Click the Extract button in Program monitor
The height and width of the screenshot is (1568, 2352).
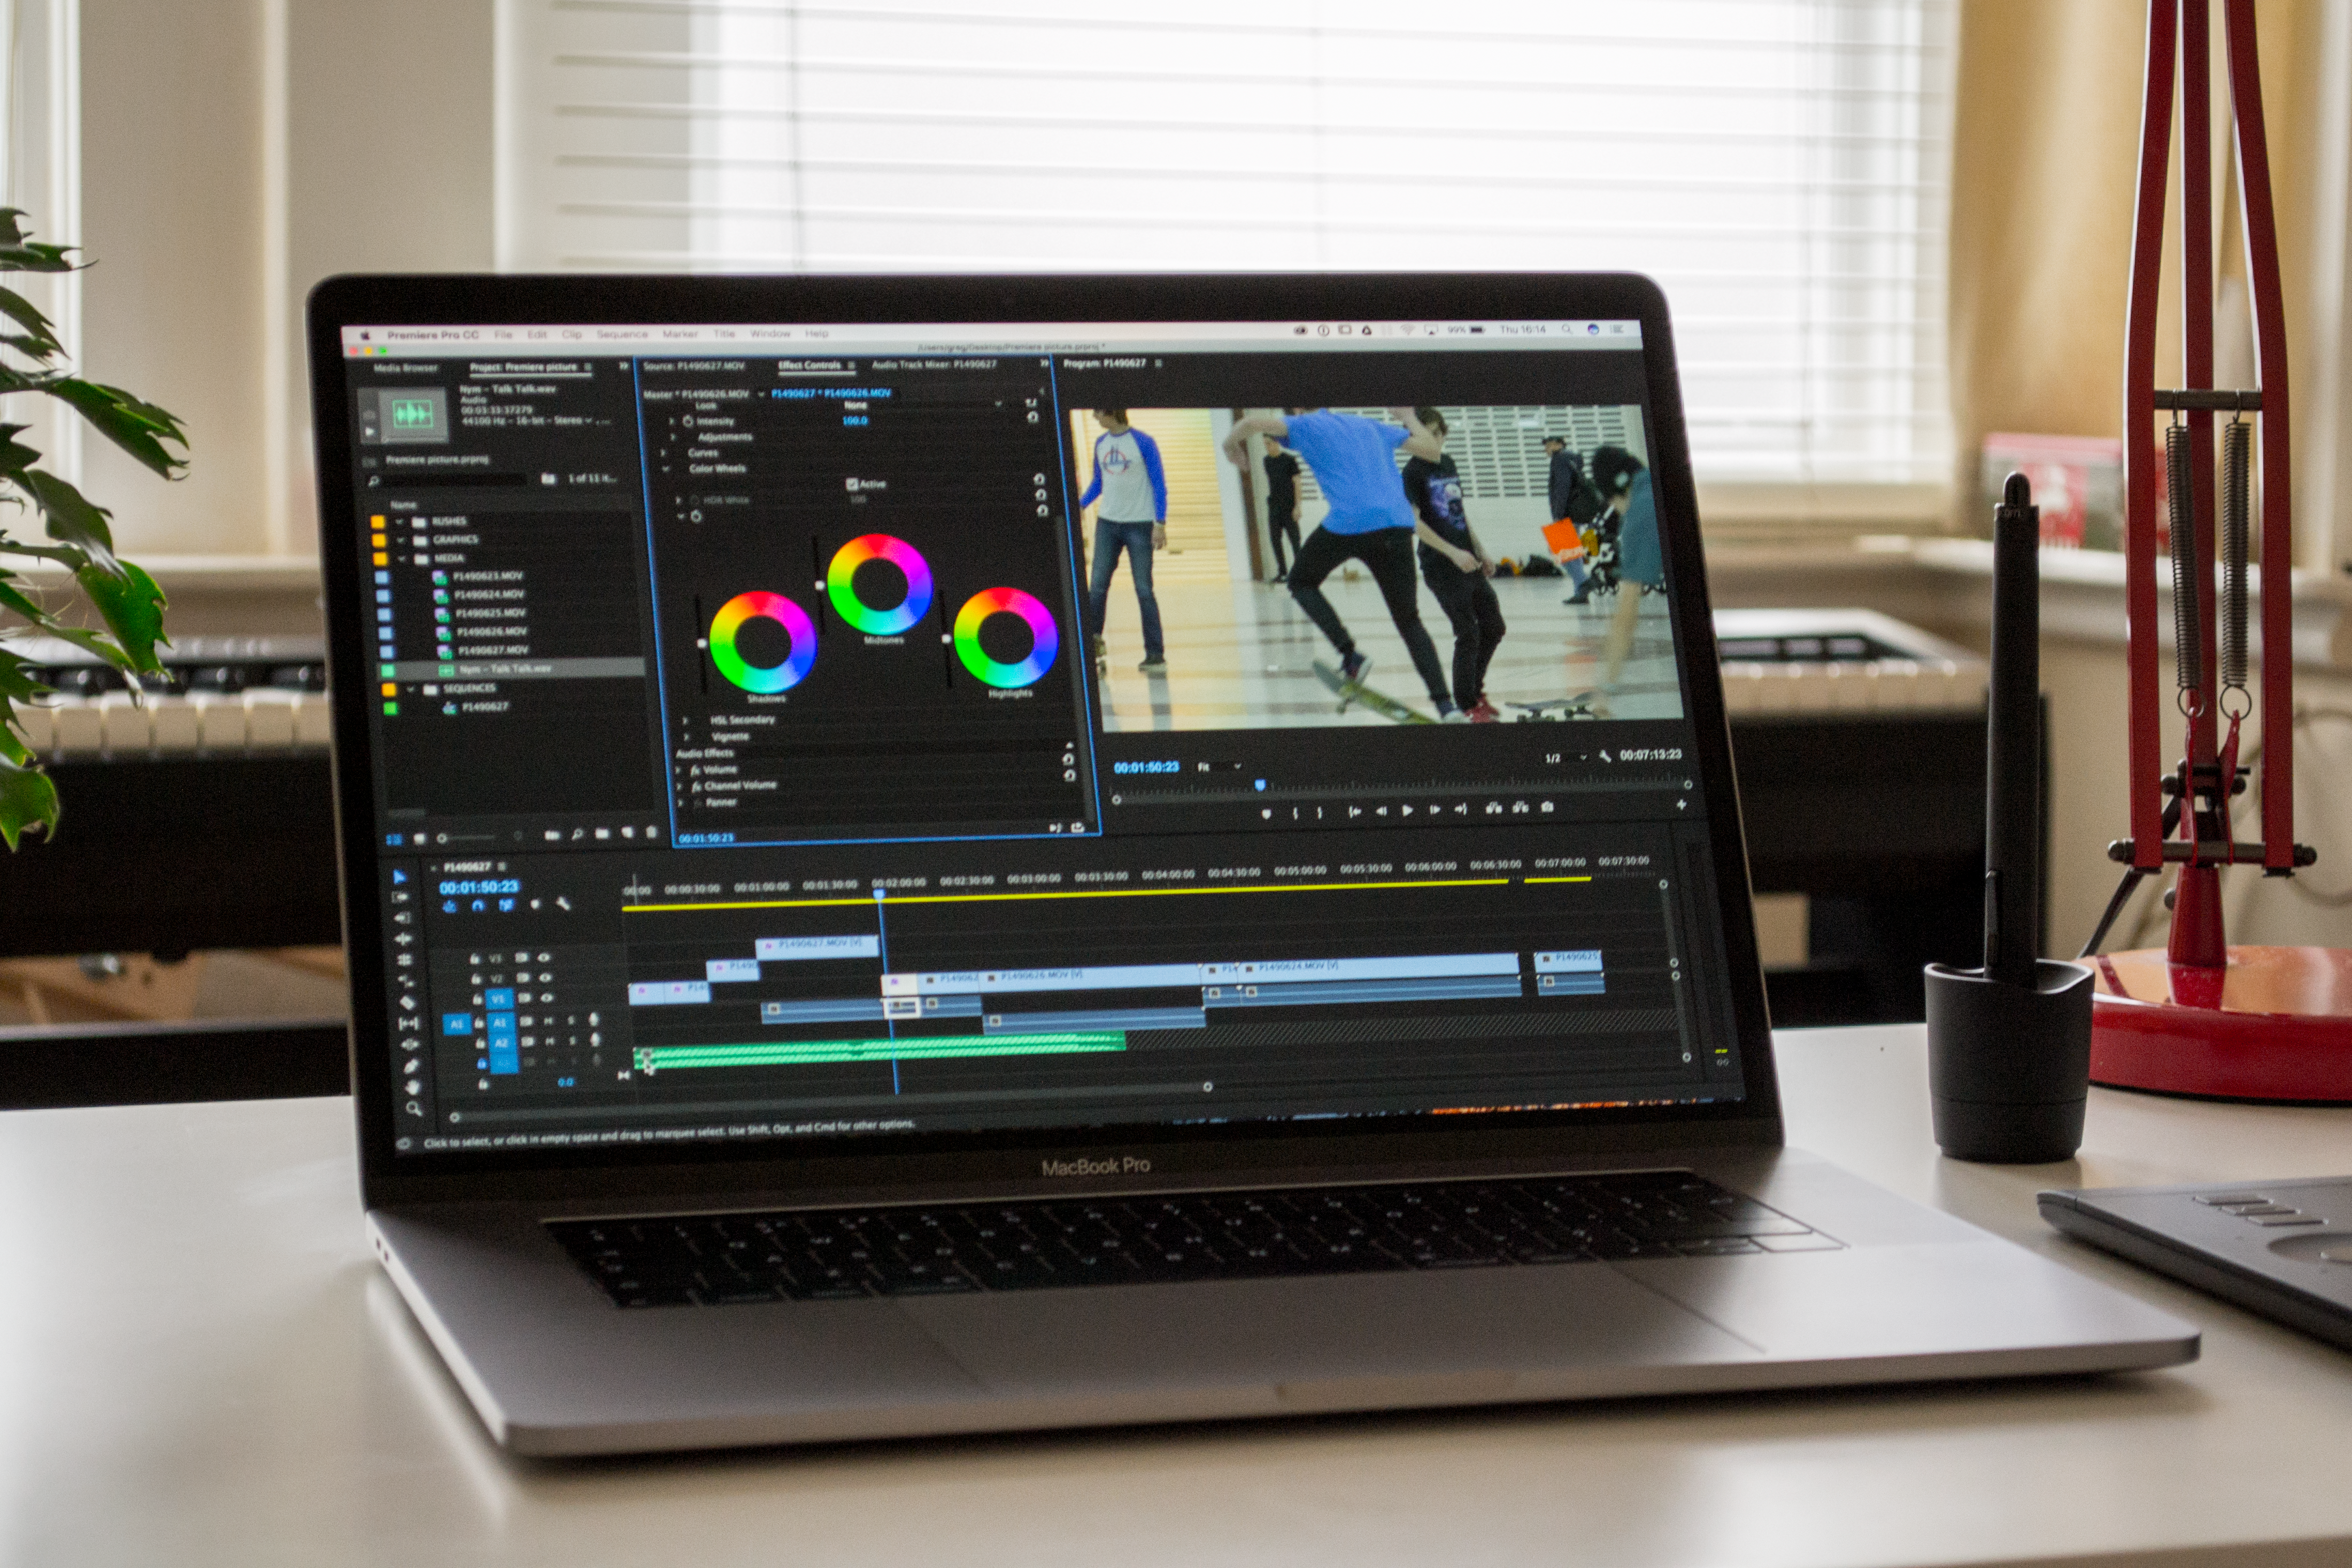pyautogui.click(x=1520, y=807)
